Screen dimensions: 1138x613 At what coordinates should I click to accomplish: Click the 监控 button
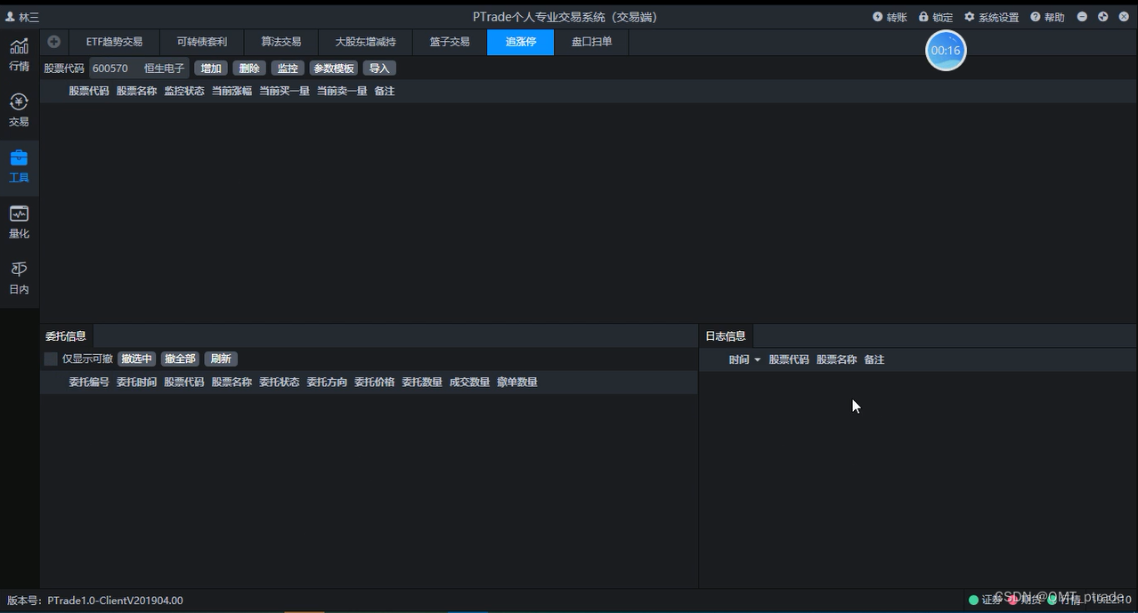288,69
